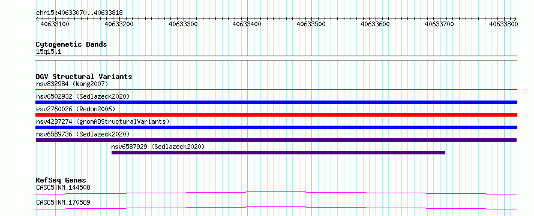Open the nsv832984 (Wong2007) variant label
The height and width of the screenshot is (216, 534).
72,84
